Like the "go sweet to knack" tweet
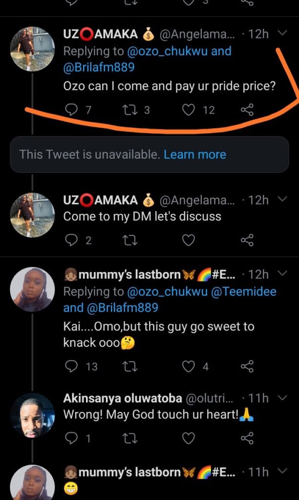 point(189,366)
